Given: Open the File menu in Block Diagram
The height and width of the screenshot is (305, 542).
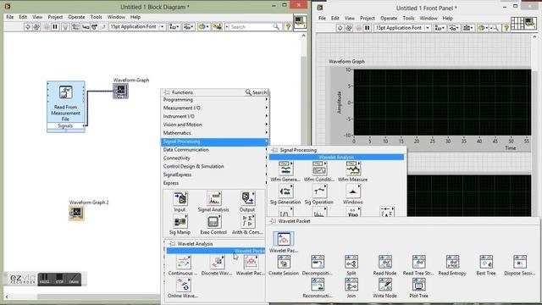Looking at the screenshot, I should tap(9, 17).
